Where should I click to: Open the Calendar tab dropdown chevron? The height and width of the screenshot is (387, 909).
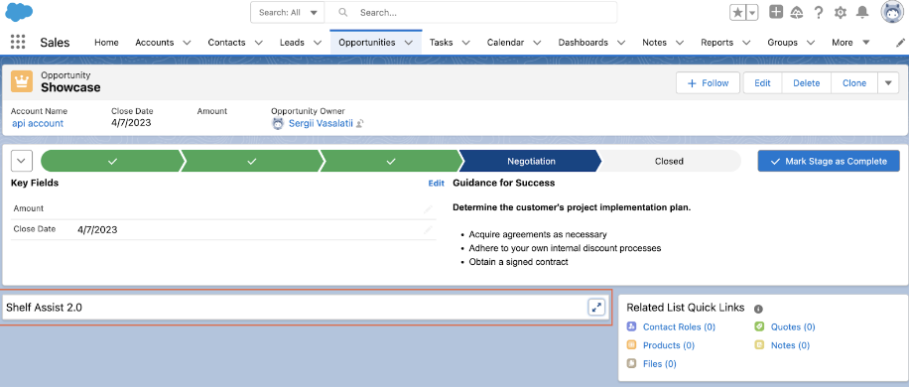[538, 43]
